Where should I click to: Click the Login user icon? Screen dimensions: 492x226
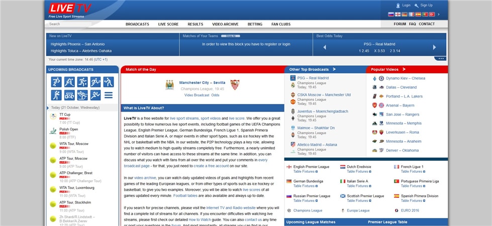tap(398, 6)
